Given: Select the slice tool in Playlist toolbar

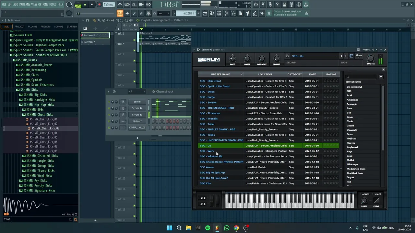Looking at the screenshot, I should tap(117, 20).
